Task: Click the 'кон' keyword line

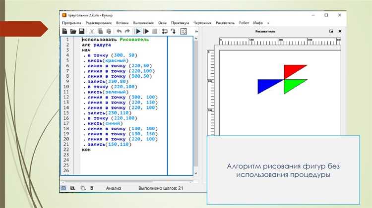Action: 86,150
